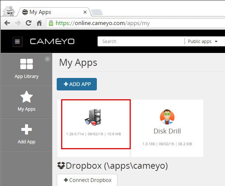The height and width of the screenshot is (186, 225).
Task: Click the Dropbox logo icon
Action: pyautogui.click(x=61, y=166)
